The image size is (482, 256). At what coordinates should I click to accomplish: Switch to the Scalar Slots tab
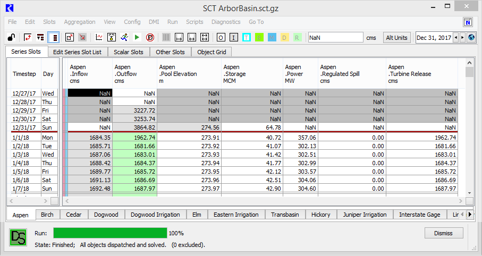click(129, 52)
